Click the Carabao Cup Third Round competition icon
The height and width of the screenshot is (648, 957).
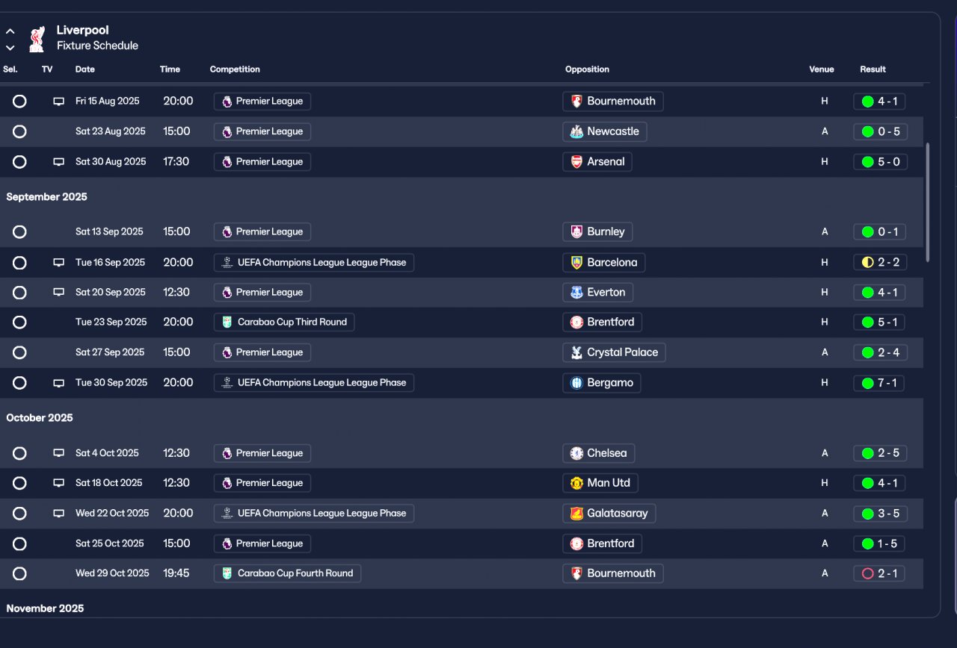point(227,323)
